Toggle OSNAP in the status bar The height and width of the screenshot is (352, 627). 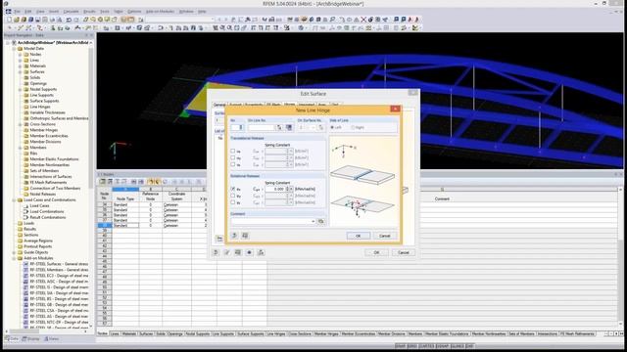(443, 346)
